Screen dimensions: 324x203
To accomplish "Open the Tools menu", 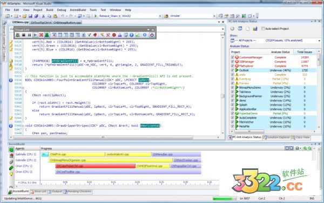I will pyautogui.click(x=93, y=10).
